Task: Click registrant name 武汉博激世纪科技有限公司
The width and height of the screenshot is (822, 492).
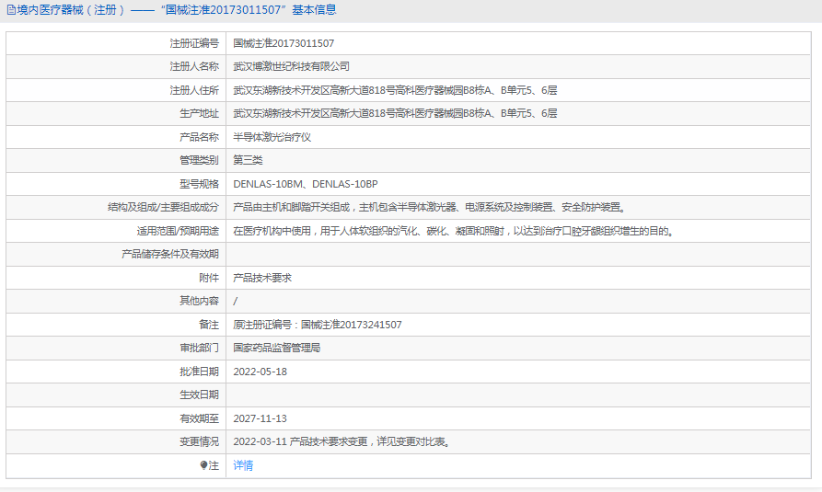Action: [x=291, y=66]
